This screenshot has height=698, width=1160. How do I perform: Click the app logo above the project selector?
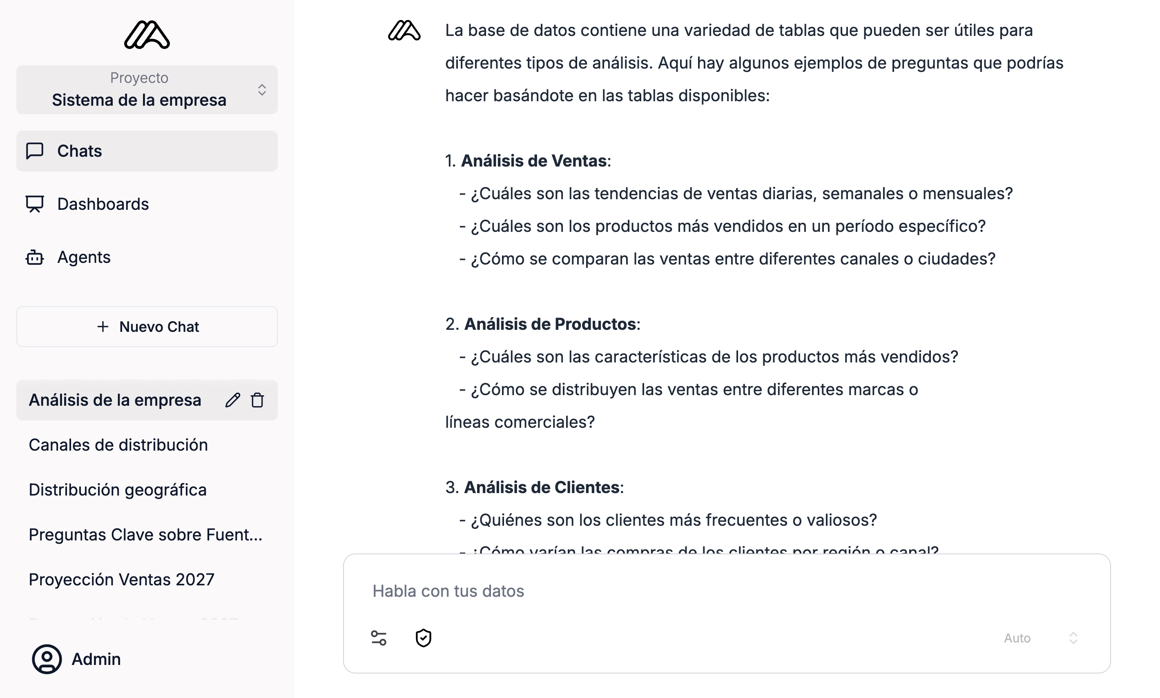pyautogui.click(x=146, y=35)
